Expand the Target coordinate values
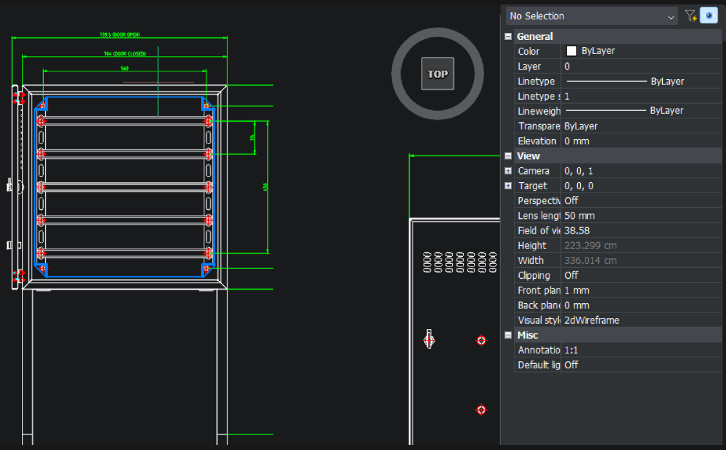 coord(508,185)
